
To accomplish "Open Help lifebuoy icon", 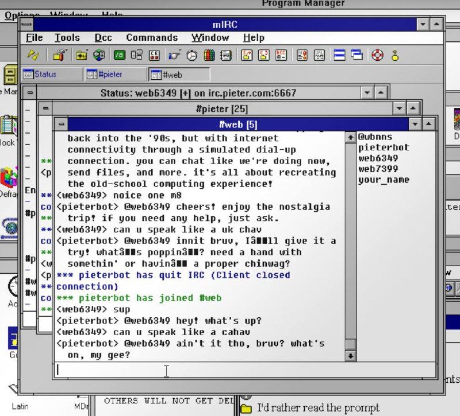I will (377, 55).
